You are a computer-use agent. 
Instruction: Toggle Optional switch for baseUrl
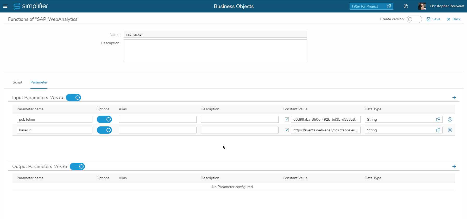(x=104, y=130)
